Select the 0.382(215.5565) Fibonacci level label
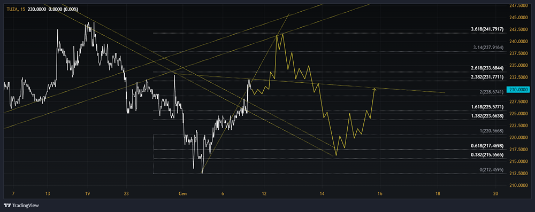The height and width of the screenshot is (212, 535). (487, 155)
